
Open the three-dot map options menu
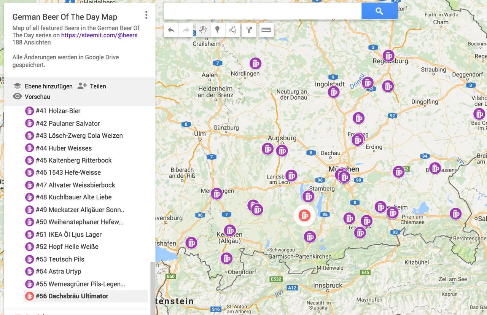(x=146, y=15)
